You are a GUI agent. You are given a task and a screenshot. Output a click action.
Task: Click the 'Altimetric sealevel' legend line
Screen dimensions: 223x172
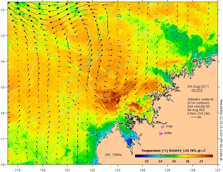(x=200, y=99)
